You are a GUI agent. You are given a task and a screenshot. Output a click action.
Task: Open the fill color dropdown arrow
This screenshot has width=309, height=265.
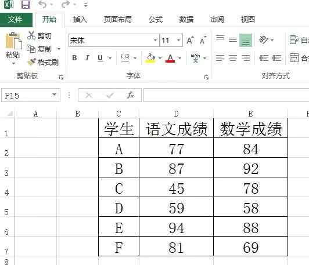point(160,58)
